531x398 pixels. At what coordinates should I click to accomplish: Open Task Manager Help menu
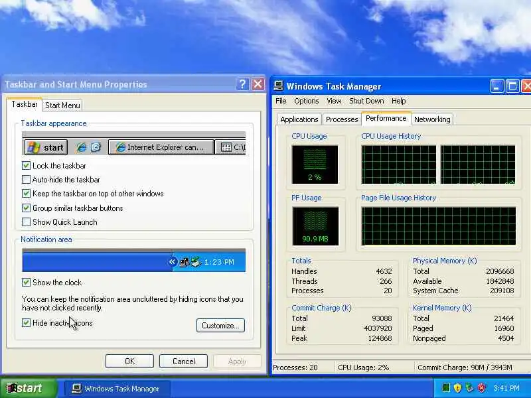[x=399, y=101]
